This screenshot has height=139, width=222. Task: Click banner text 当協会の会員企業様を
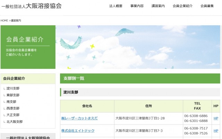coord(22,50)
